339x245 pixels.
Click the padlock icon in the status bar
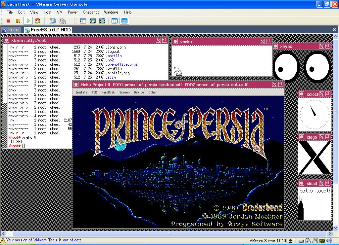(x=291, y=240)
